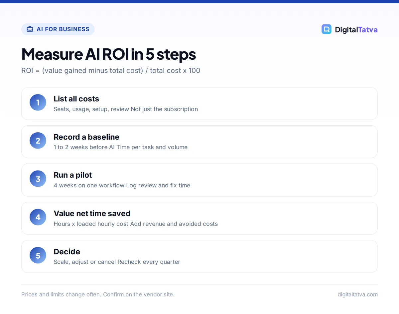Image resolution: width=399 pixels, height=314 pixels.
Task: Click the text '4 weeks on one workflow Log review and fix time'
Action: click(x=122, y=185)
